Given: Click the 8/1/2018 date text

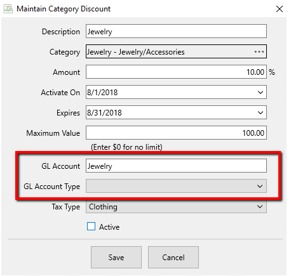Looking at the screenshot, I should (102, 93).
